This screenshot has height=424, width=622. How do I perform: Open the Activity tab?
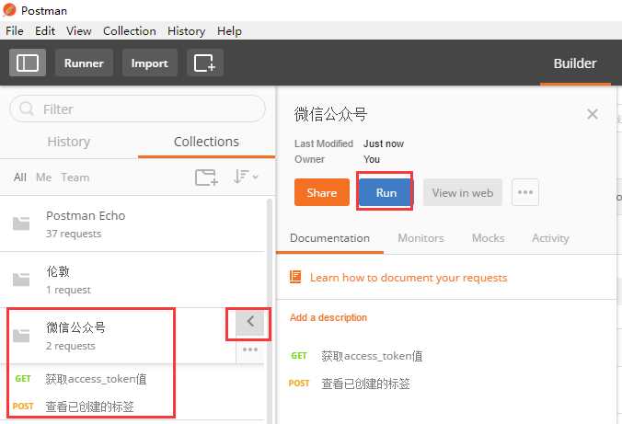tap(550, 238)
